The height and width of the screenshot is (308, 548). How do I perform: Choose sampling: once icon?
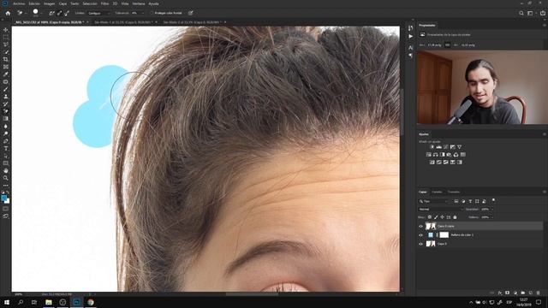tap(59, 13)
